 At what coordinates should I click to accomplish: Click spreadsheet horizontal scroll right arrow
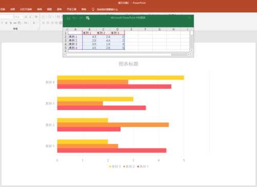[189, 54]
